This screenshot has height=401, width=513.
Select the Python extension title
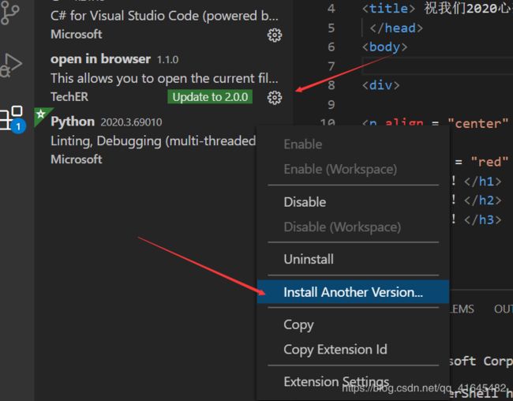coord(73,122)
